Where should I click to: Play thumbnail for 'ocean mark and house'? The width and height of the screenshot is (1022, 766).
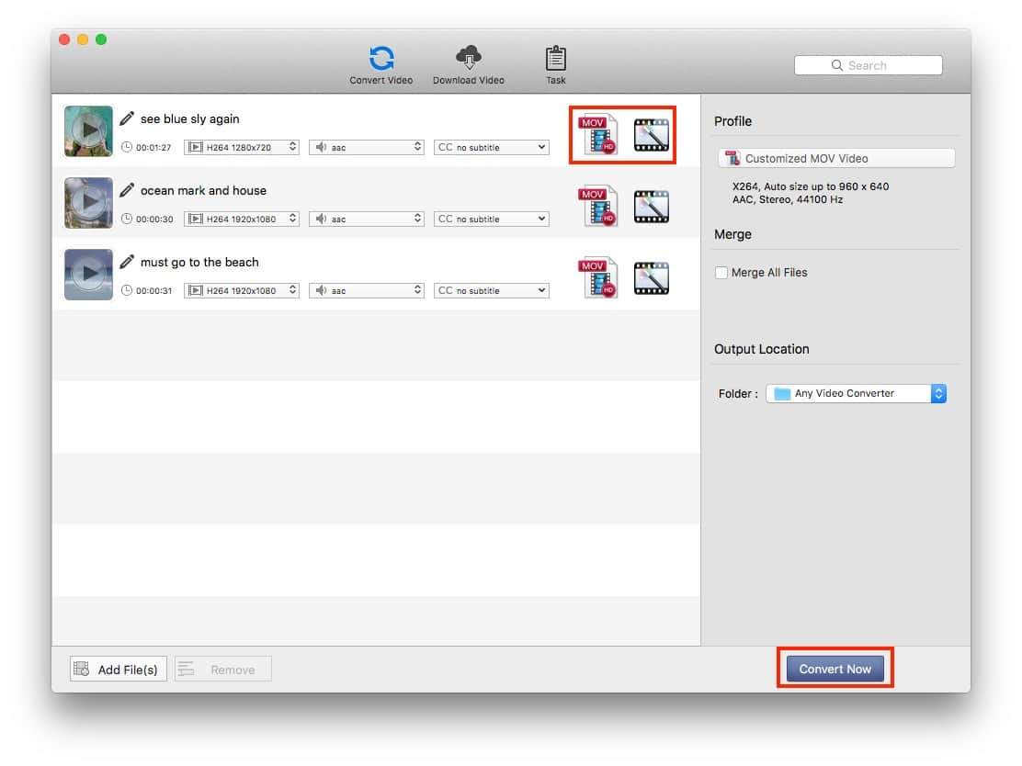(88, 203)
